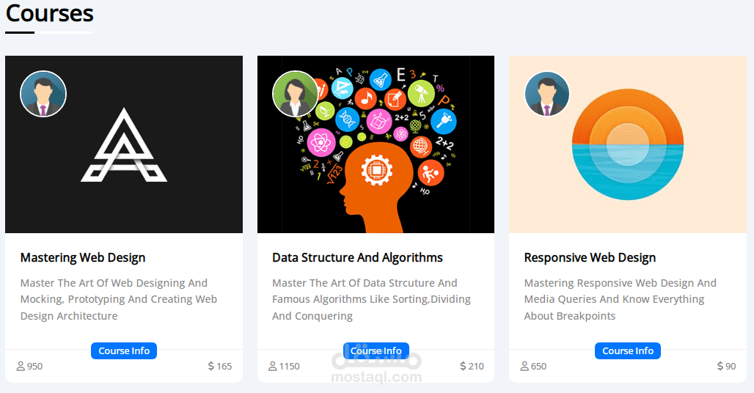This screenshot has height=393, width=754.
Task: Select the Data Structure And Algorithms title
Action: click(x=357, y=257)
